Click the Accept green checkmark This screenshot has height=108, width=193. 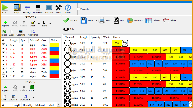(66, 20)
